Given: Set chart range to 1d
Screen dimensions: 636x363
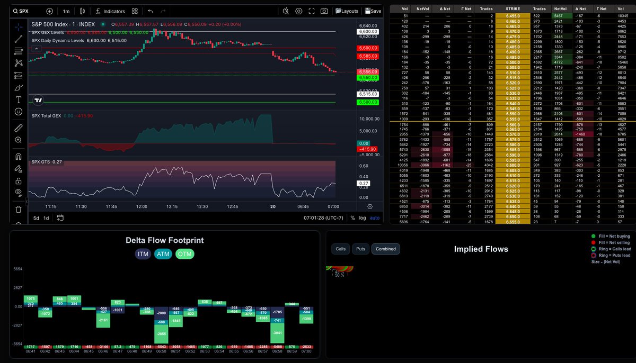Looking at the screenshot, I should 46,218.
